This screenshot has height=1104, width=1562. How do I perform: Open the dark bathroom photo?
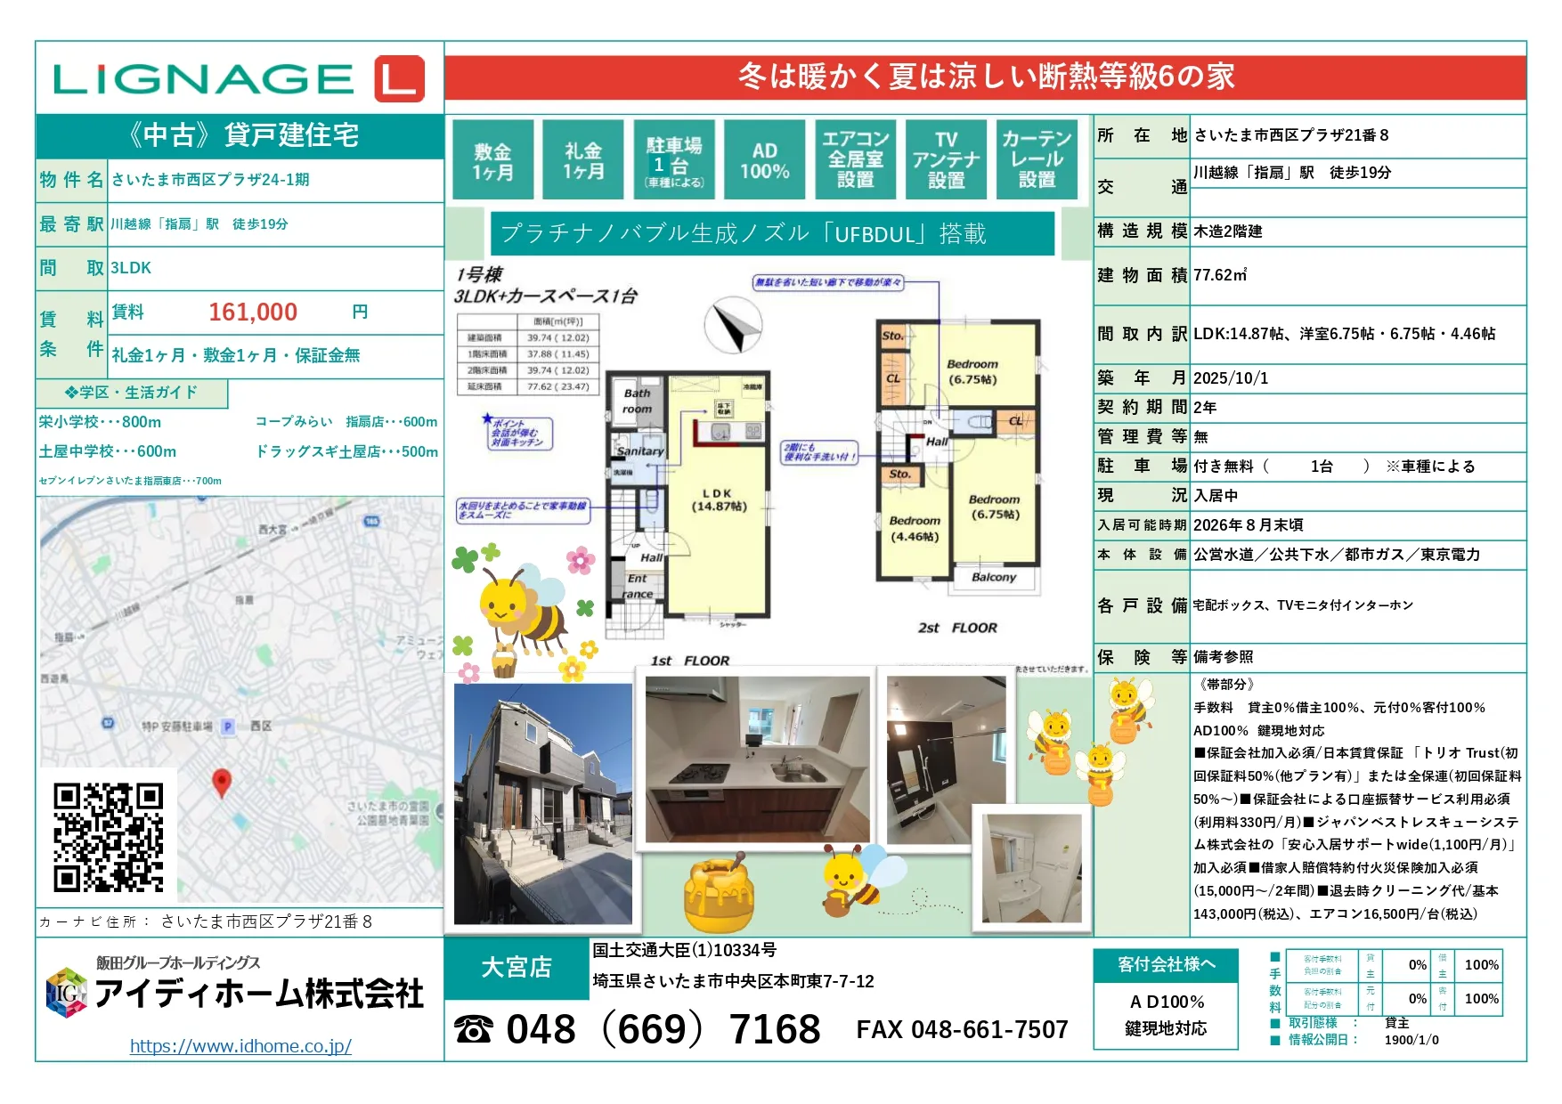(x=947, y=759)
